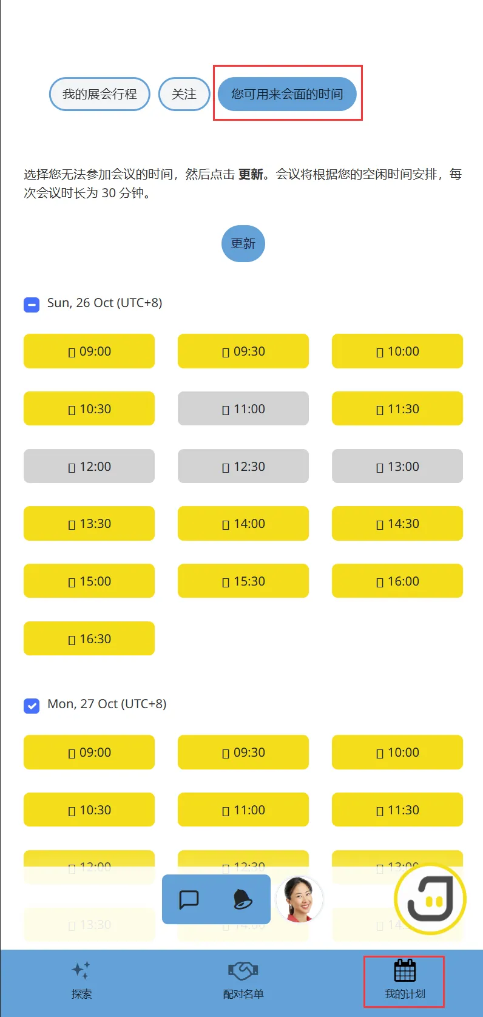Switch to 关注 tab
The image size is (483, 1017).
click(184, 94)
